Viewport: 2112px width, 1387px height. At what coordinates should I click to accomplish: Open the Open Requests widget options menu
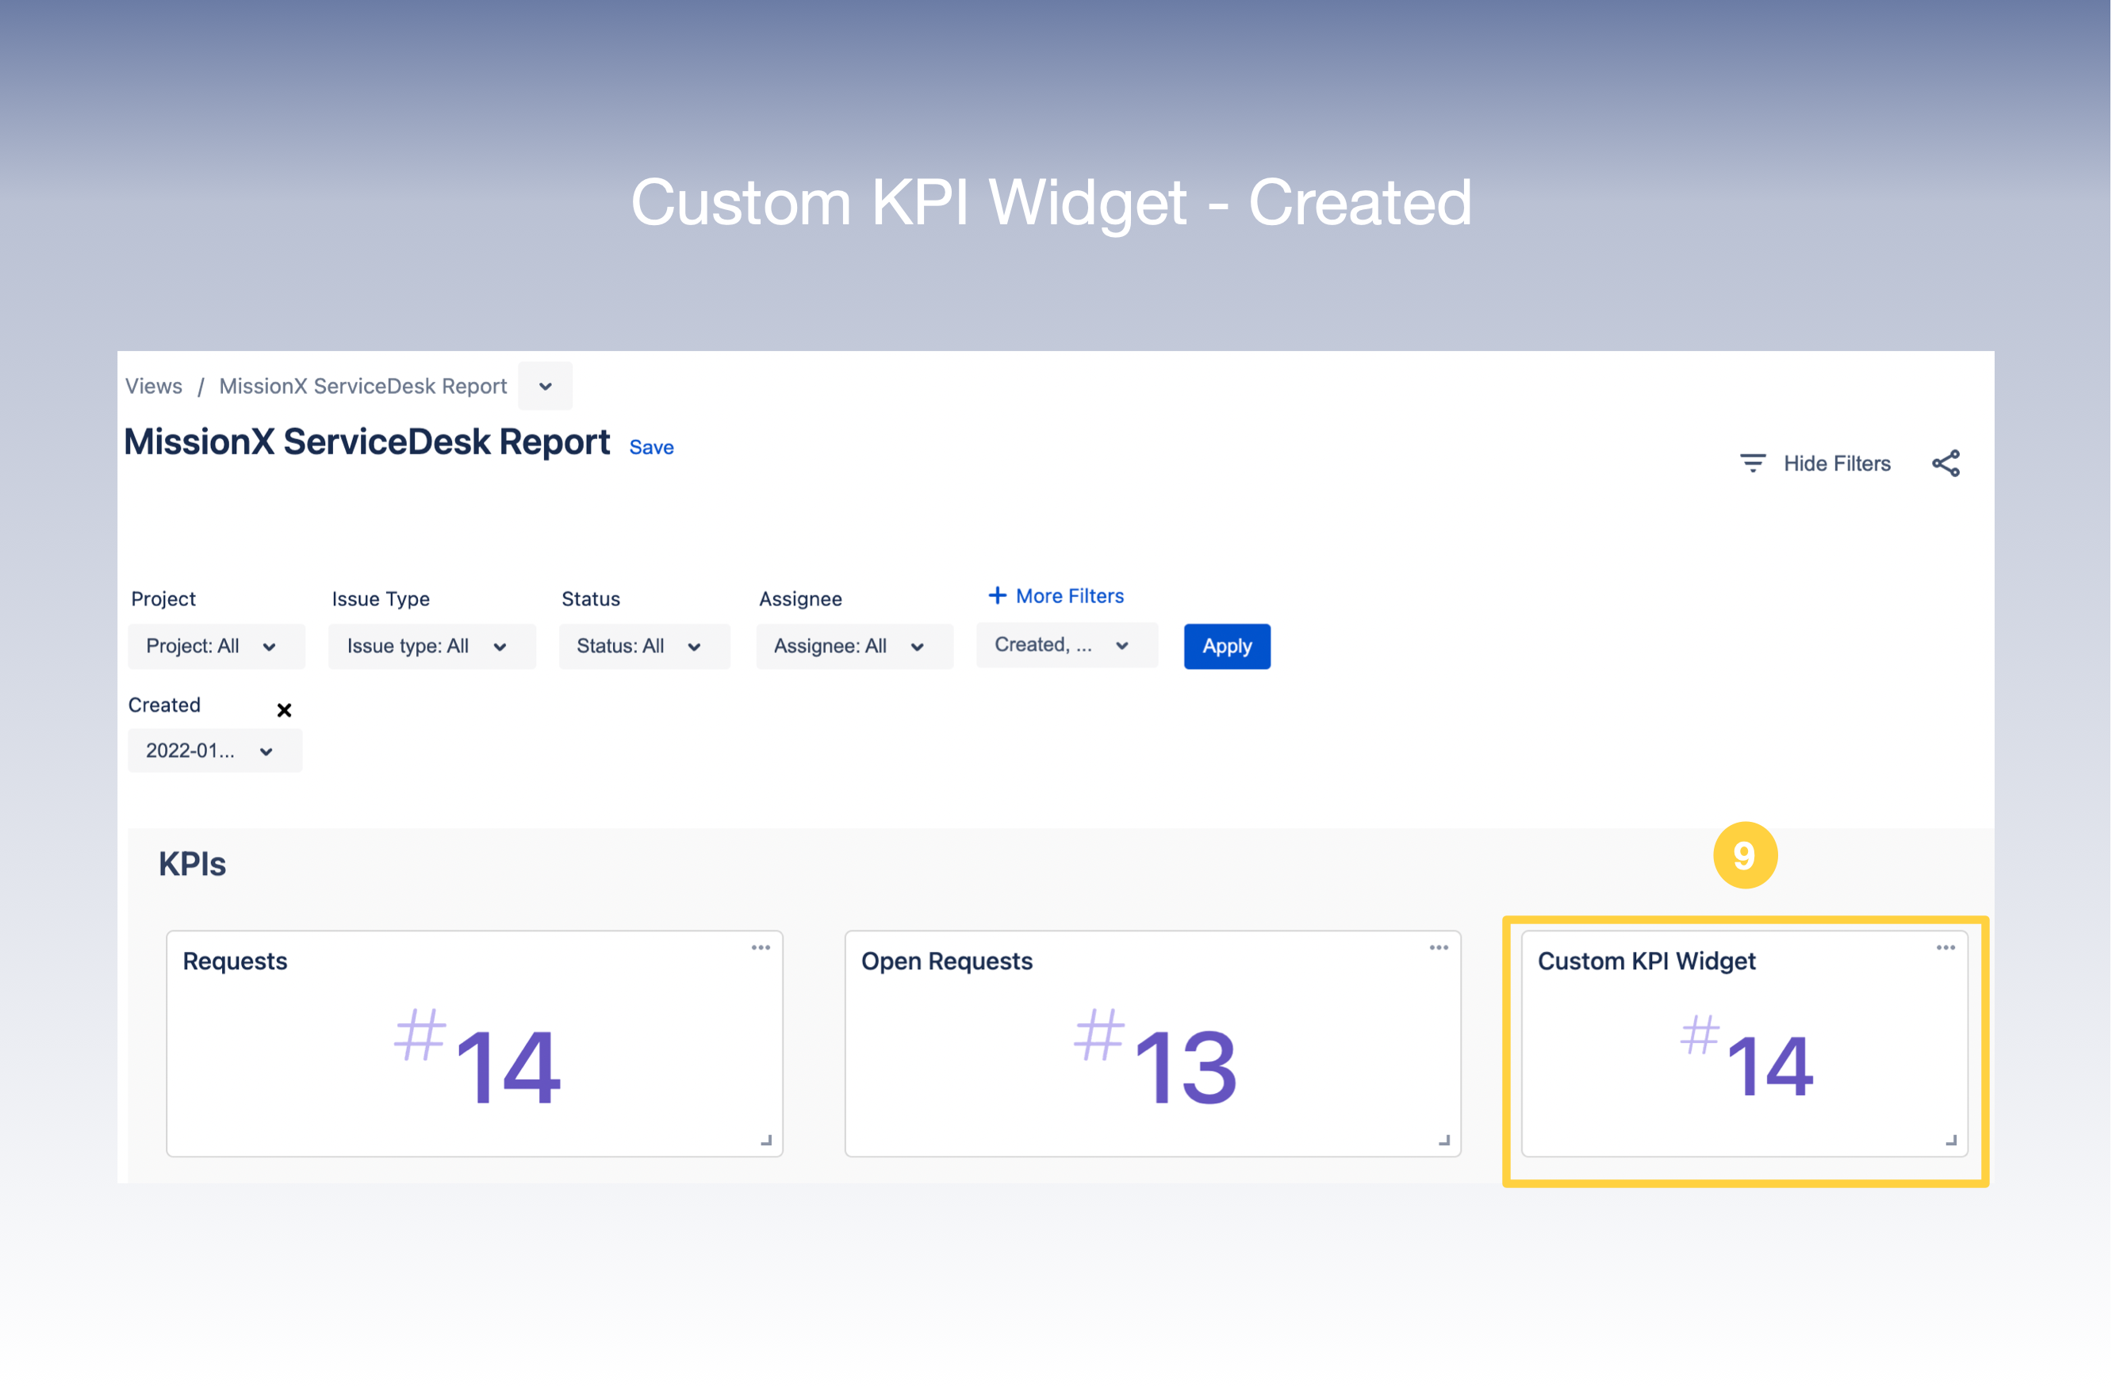[1439, 947]
